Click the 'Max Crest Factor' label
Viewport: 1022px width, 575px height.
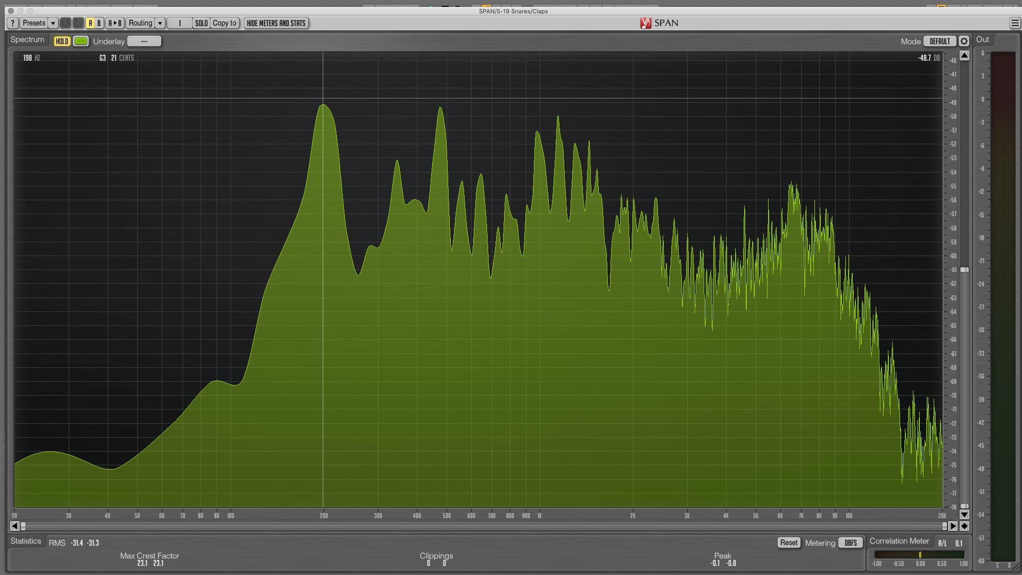[150, 556]
